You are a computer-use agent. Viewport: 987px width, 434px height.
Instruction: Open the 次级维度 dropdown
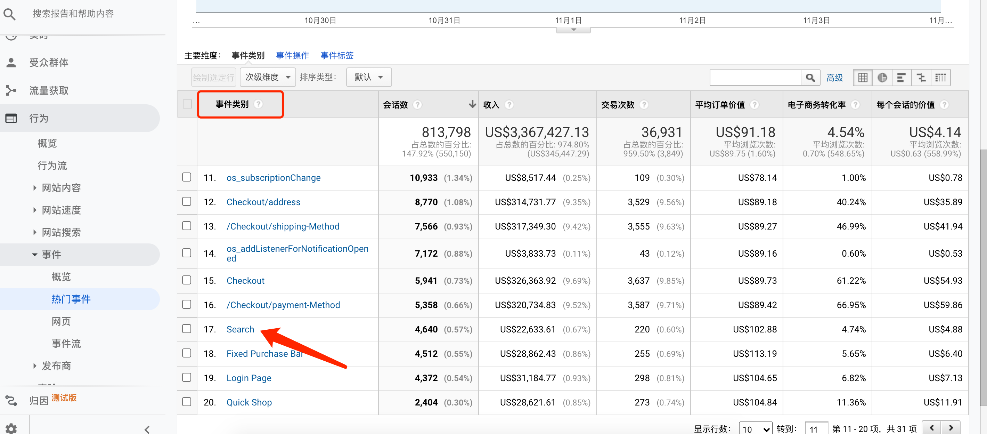point(268,78)
